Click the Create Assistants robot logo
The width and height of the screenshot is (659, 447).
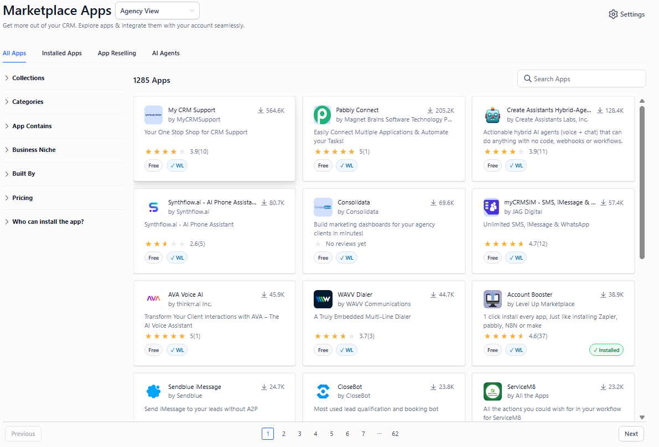pos(492,115)
